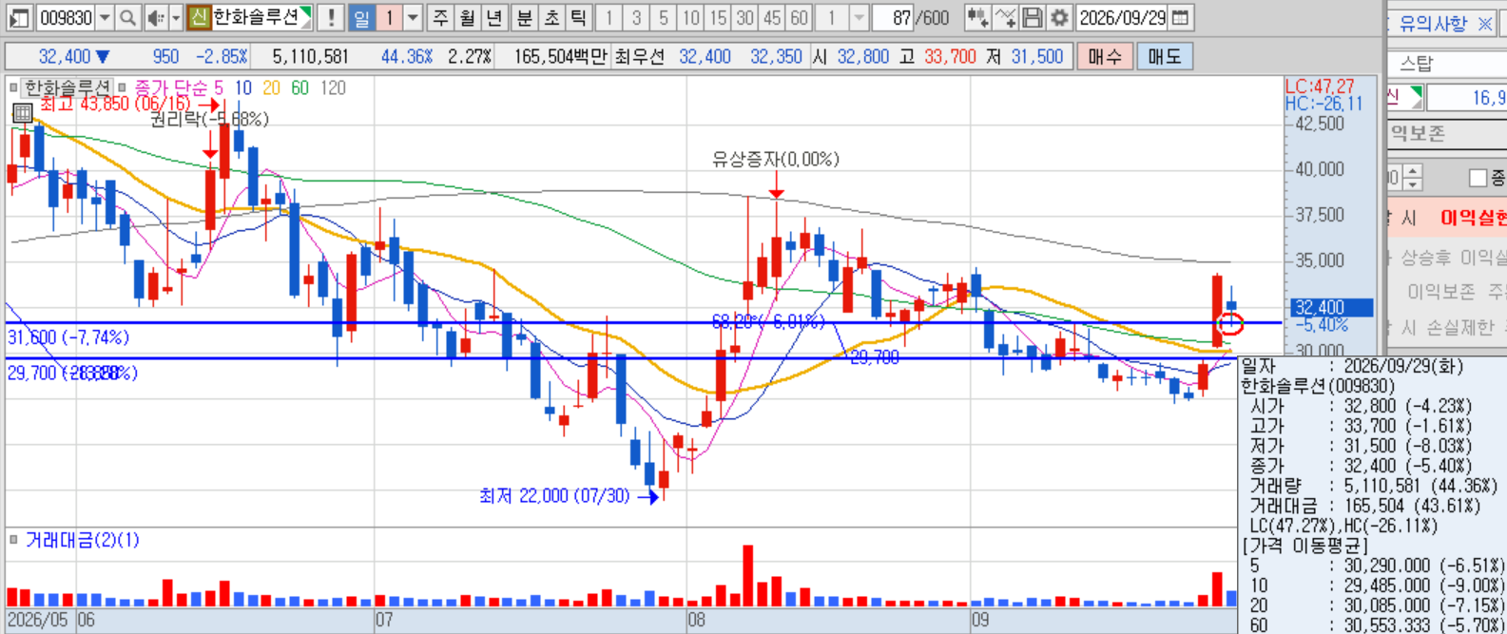Open the stock code dropdown arrow
This screenshot has width=1507, height=634.
pos(105,17)
